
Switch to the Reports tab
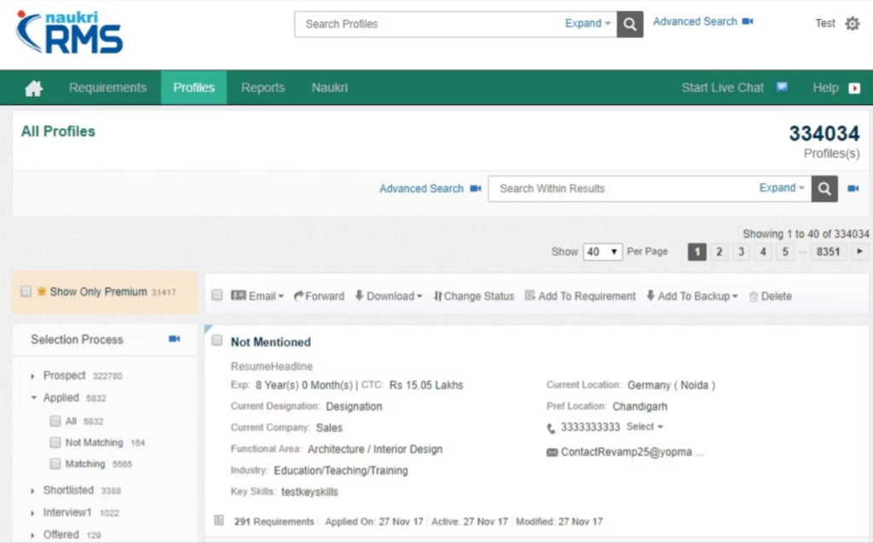262,87
